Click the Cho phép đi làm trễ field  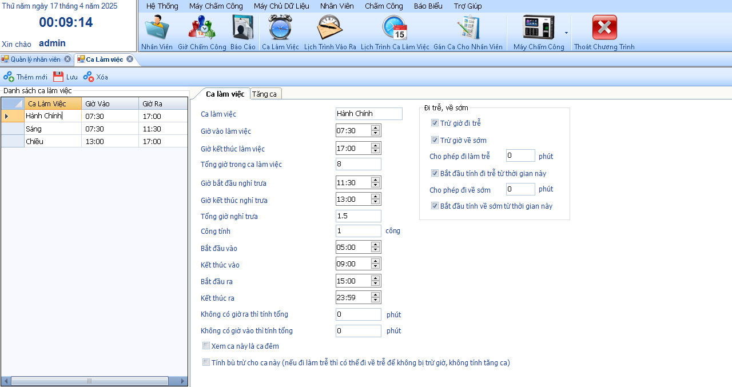coord(520,155)
